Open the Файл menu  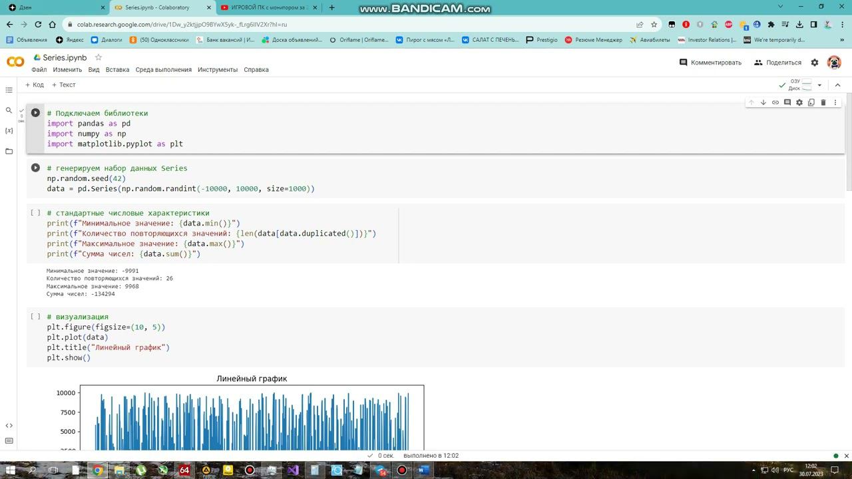(x=39, y=70)
